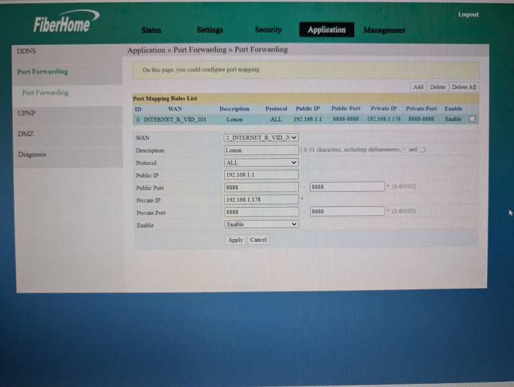The width and height of the screenshot is (514, 387).
Task: Click the Private IP input field
Action: point(261,199)
